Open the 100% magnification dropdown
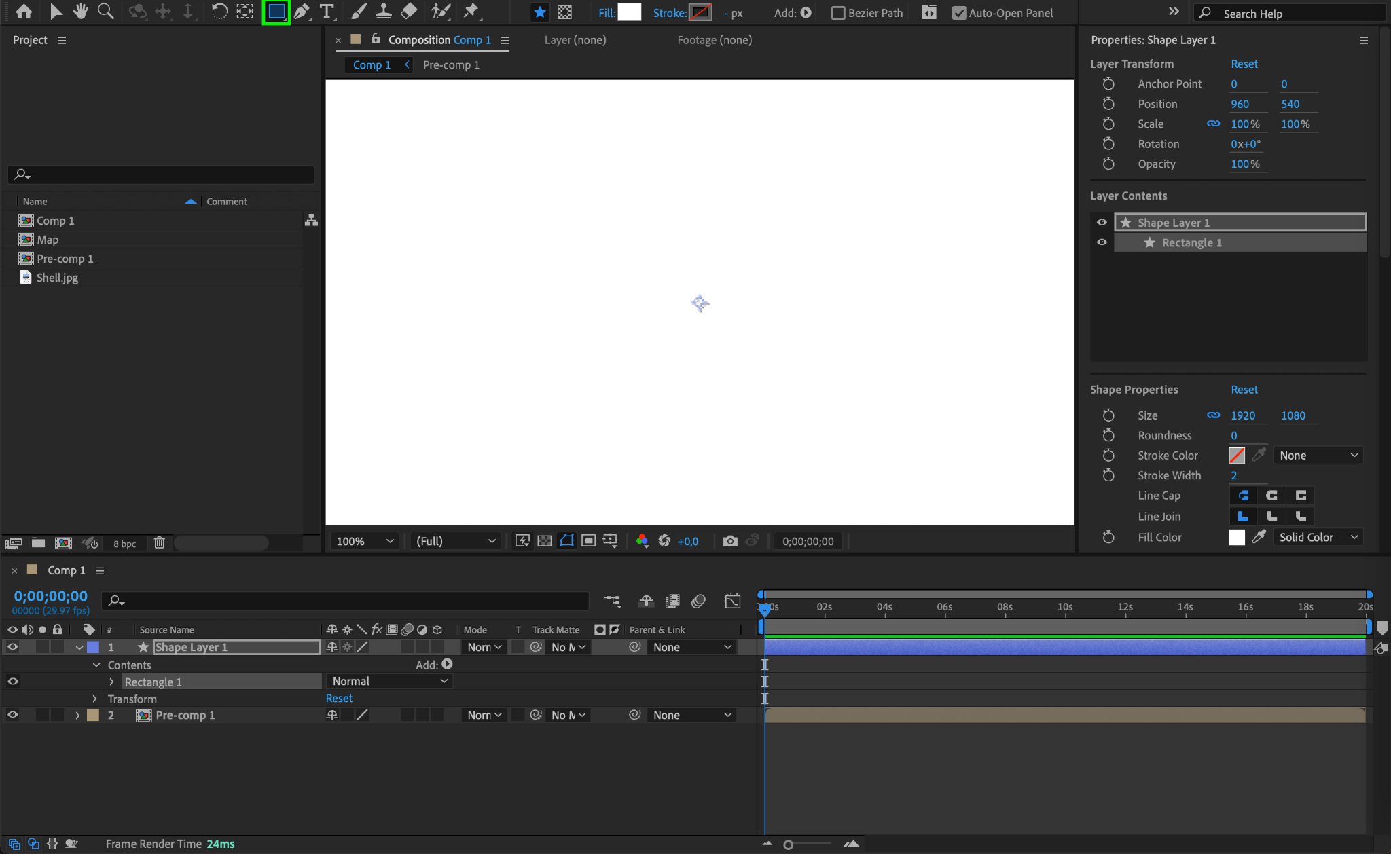Image resolution: width=1391 pixels, height=854 pixels. (365, 541)
